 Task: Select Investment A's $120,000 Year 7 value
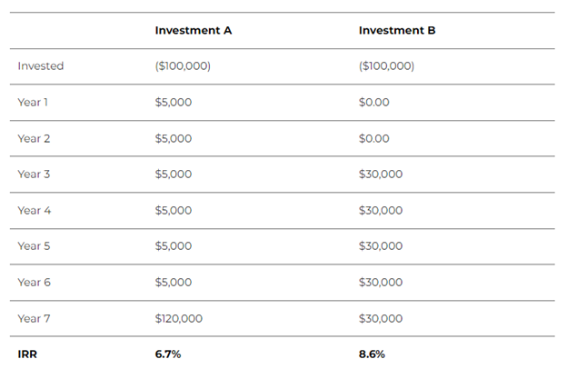click(x=179, y=318)
